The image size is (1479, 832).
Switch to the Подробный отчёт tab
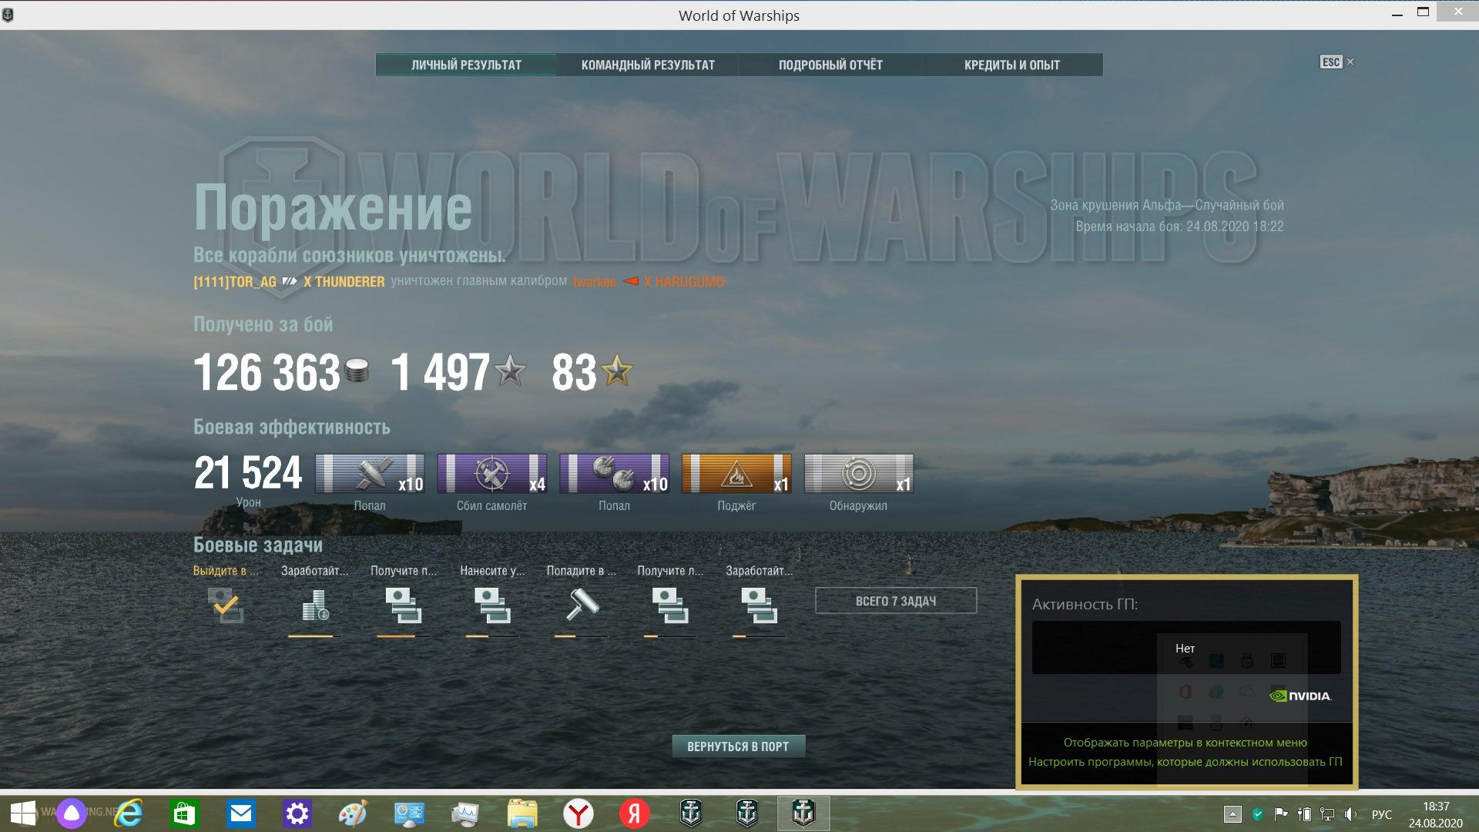(x=830, y=65)
